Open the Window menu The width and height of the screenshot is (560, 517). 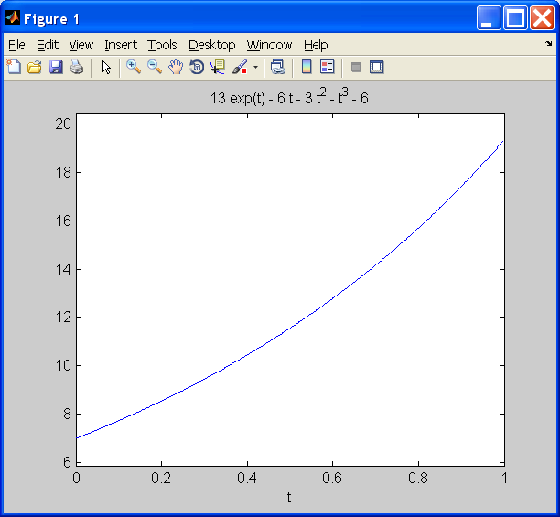[x=269, y=45]
